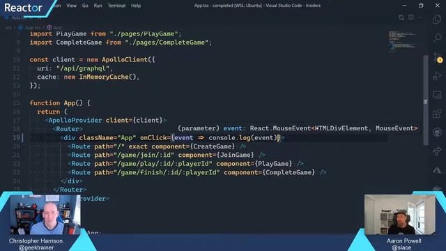Click the 'return (' statement
Screen dimensions: 446x251
click(52, 112)
